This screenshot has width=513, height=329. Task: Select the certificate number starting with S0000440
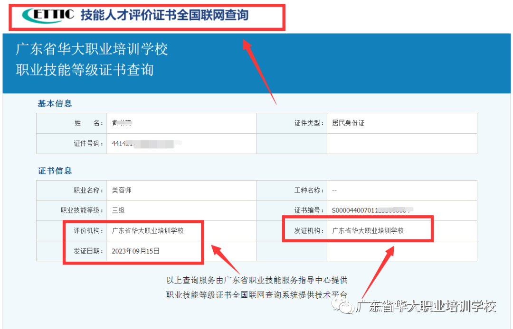tap(372, 210)
